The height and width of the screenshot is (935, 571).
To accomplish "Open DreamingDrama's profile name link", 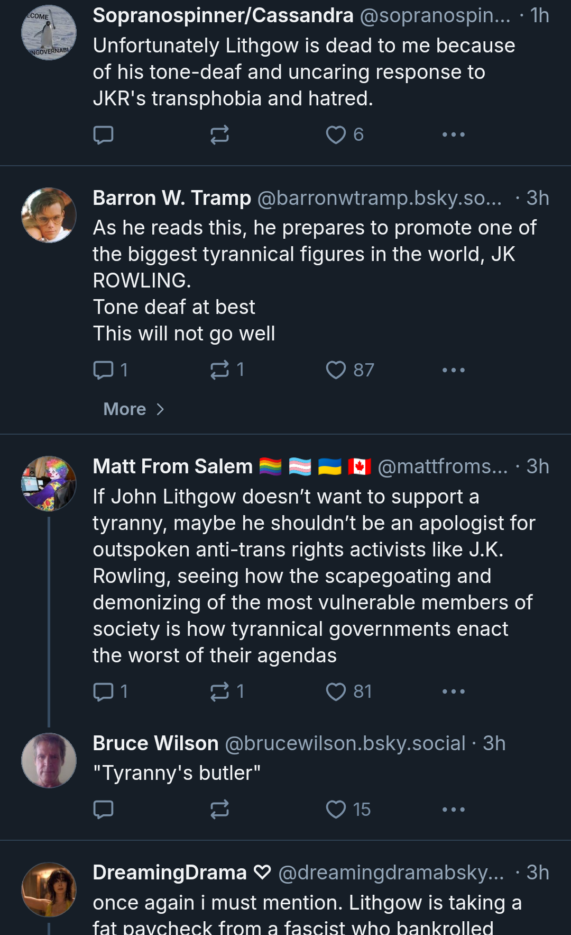I will 170,873.
